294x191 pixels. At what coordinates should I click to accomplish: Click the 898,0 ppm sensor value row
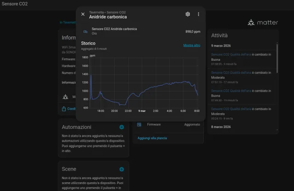141,31
